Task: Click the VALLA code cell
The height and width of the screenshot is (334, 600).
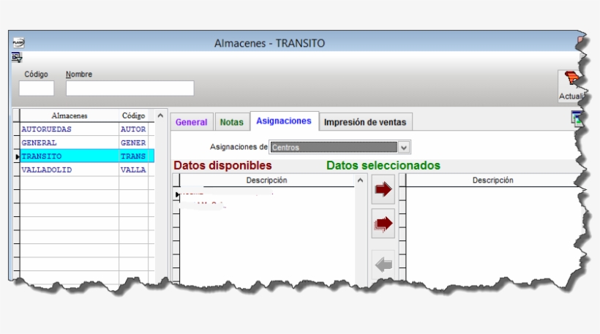Action: pos(133,170)
